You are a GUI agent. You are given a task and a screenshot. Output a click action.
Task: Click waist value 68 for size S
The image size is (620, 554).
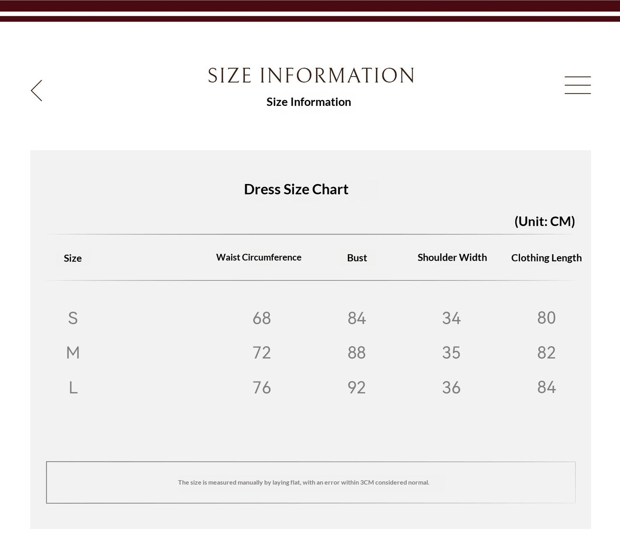coord(262,318)
